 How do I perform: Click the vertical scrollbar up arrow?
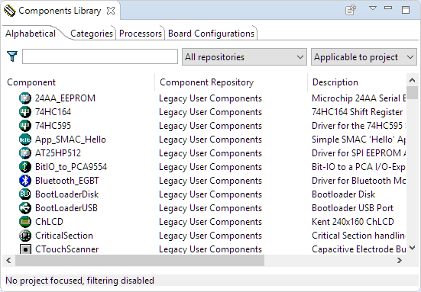point(412,80)
